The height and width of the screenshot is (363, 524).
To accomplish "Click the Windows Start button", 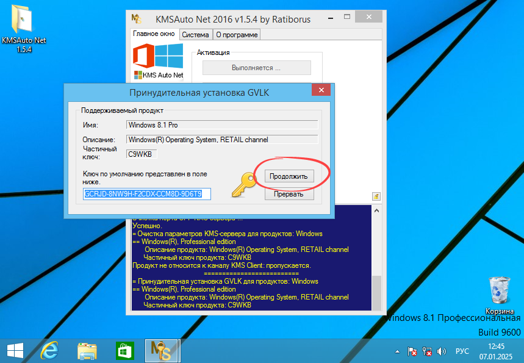I will click(14, 351).
